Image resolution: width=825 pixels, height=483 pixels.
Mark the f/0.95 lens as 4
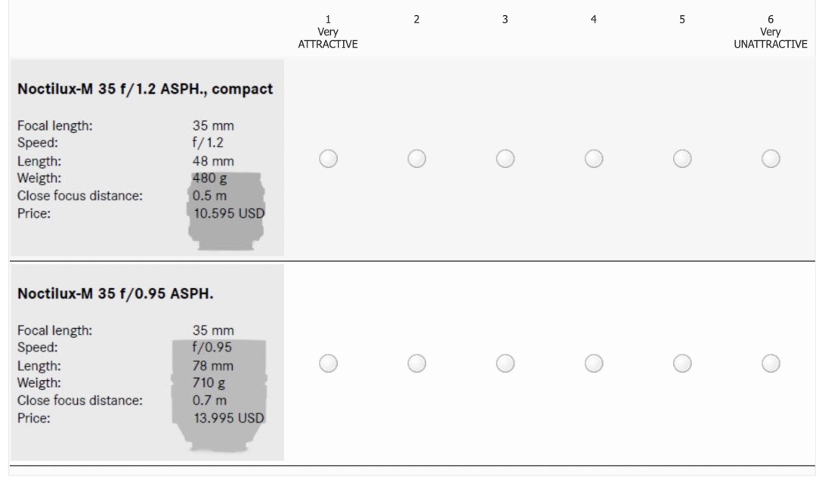pos(593,364)
